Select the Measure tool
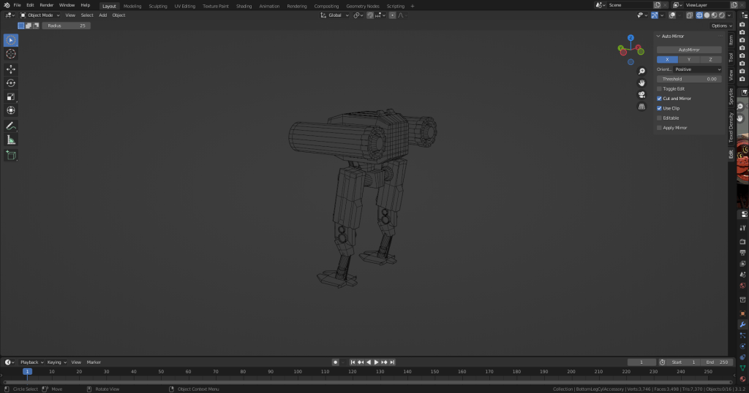Viewport: 749px width, 393px height. coord(11,140)
